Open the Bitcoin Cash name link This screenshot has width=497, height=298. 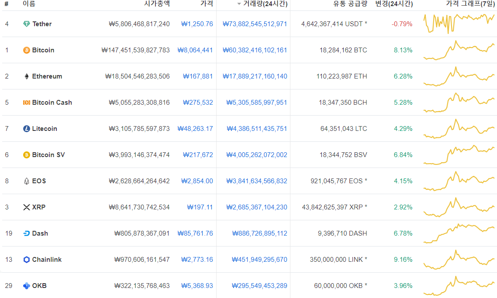tap(52, 102)
